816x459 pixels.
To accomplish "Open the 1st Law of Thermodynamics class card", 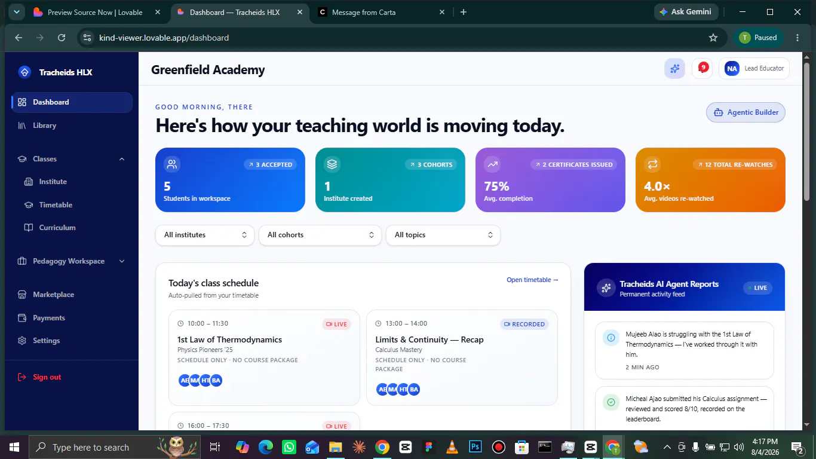I will coord(264,357).
